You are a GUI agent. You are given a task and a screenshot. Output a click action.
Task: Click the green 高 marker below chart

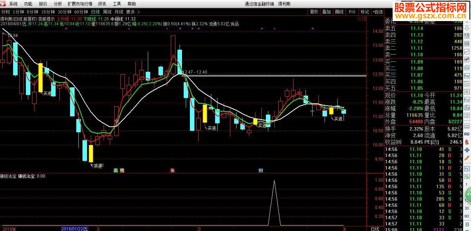(x=116, y=170)
